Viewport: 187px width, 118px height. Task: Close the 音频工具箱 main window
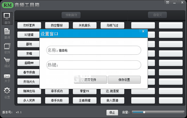[182, 2]
